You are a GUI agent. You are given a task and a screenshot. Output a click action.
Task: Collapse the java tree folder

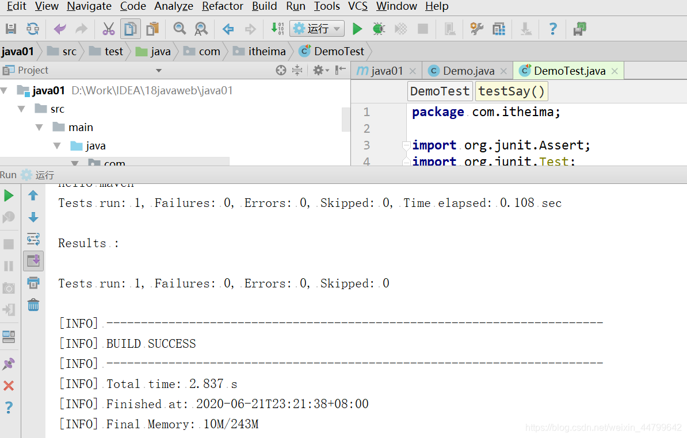click(57, 145)
